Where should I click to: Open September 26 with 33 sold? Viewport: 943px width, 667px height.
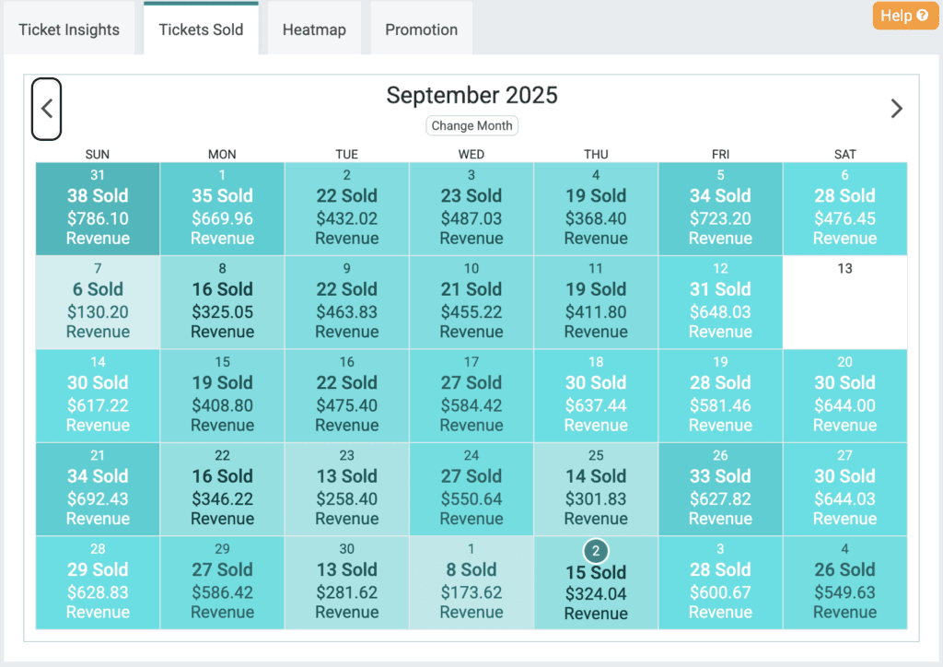pyautogui.click(x=720, y=489)
